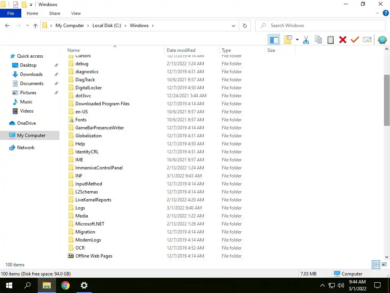Expand the folder options dropdown arrow
Viewport: 390px width, 293px height.
tap(297, 40)
